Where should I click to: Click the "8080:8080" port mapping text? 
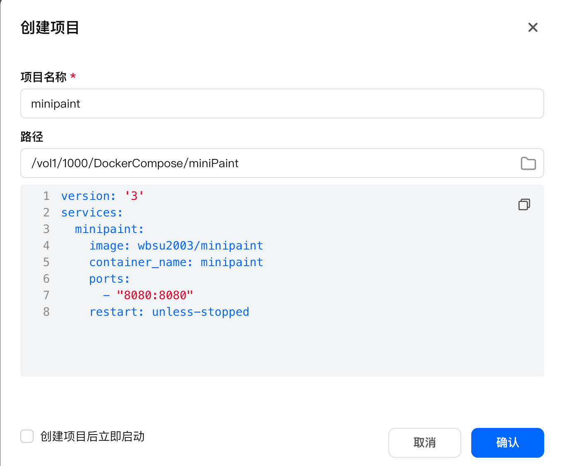[155, 295]
